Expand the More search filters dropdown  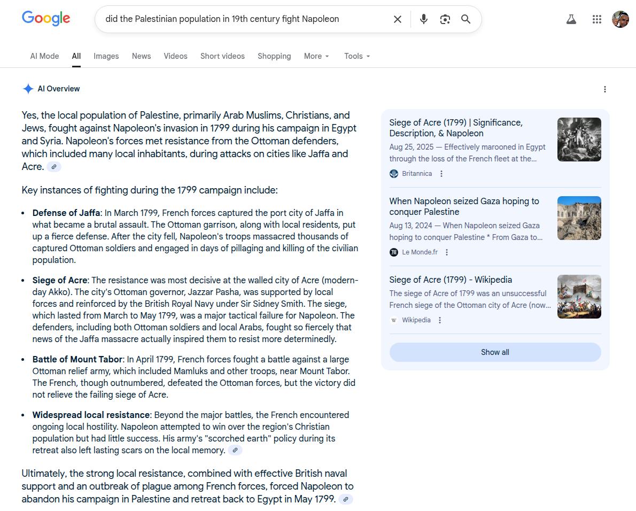pyautogui.click(x=316, y=56)
